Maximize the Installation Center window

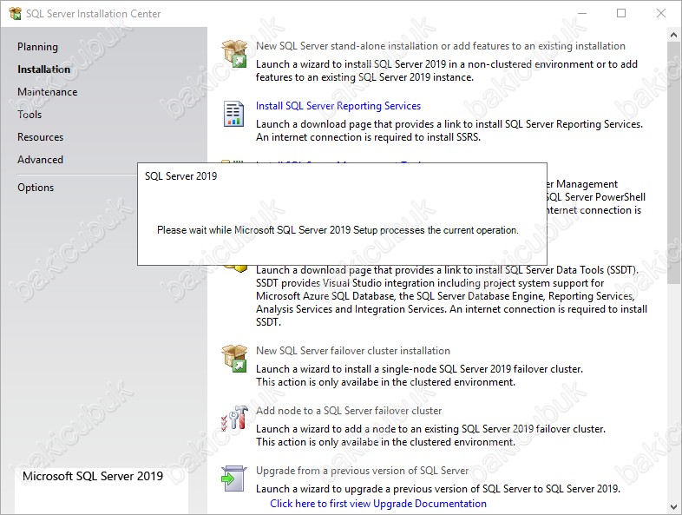[621, 14]
